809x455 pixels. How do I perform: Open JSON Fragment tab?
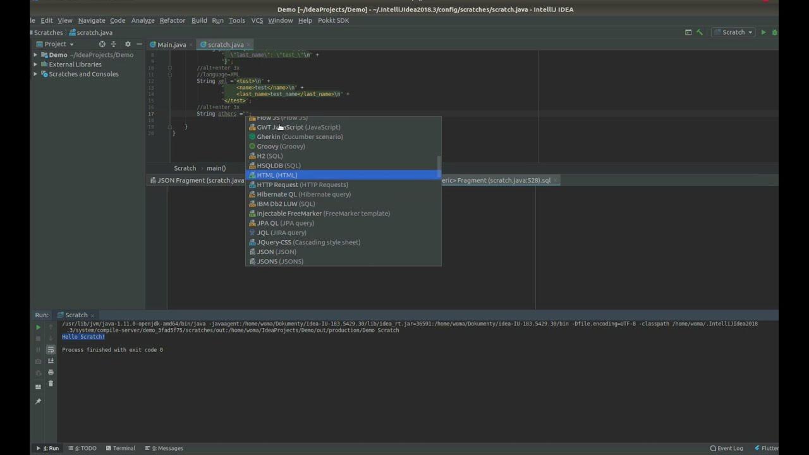tap(197, 180)
